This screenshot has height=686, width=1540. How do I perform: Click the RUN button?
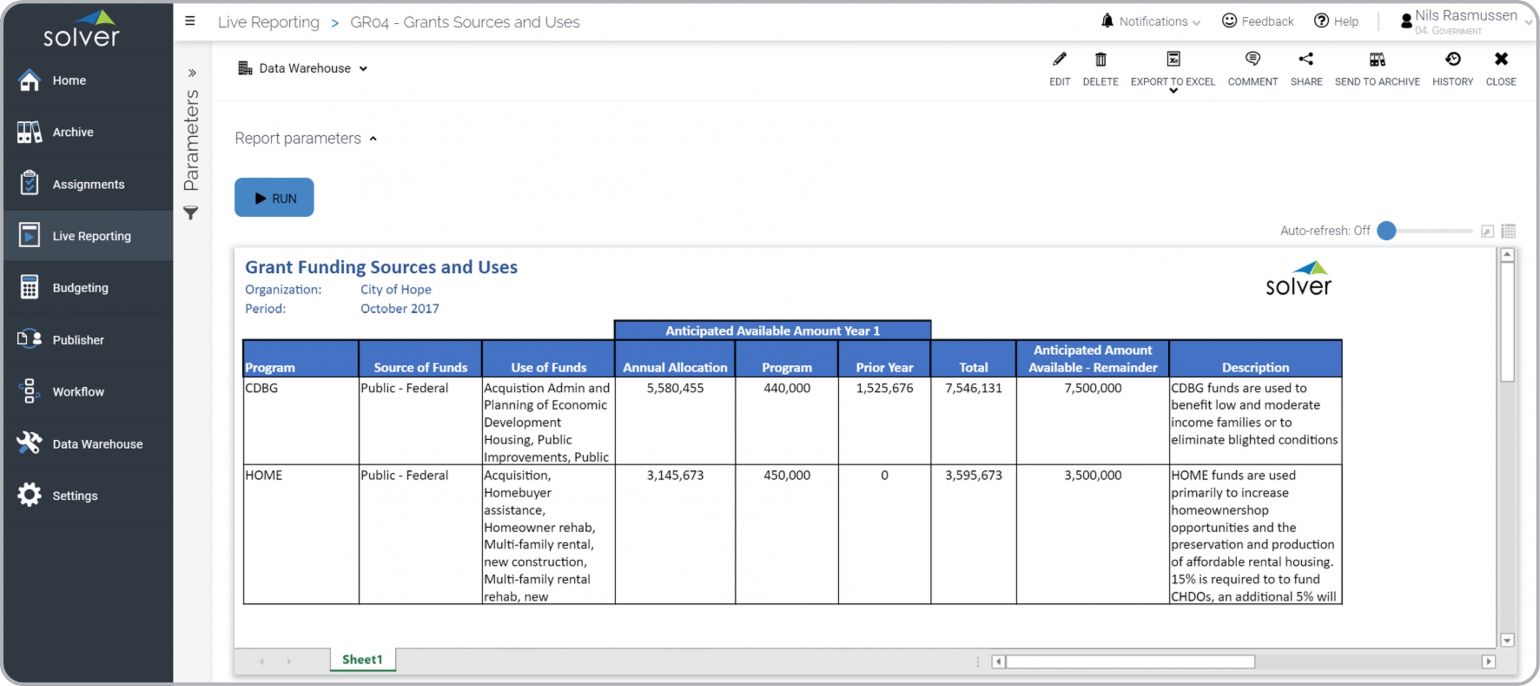pyautogui.click(x=274, y=198)
